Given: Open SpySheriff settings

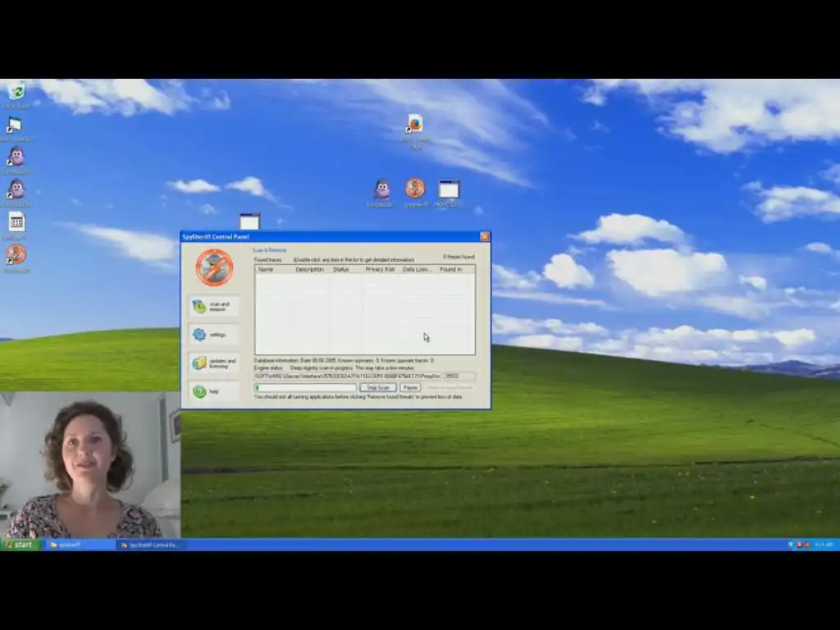Looking at the screenshot, I should (x=214, y=335).
